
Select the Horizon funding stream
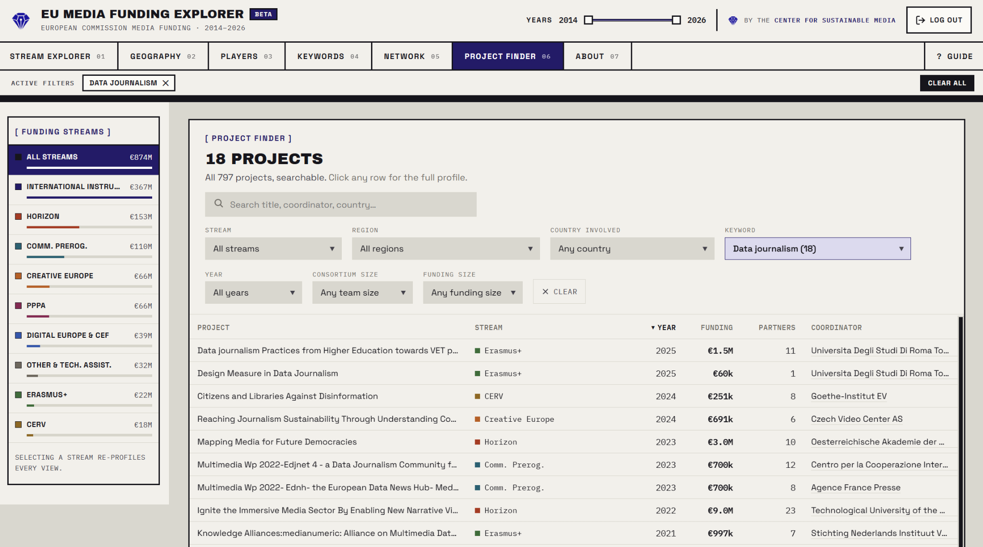[x=84, y=220]
